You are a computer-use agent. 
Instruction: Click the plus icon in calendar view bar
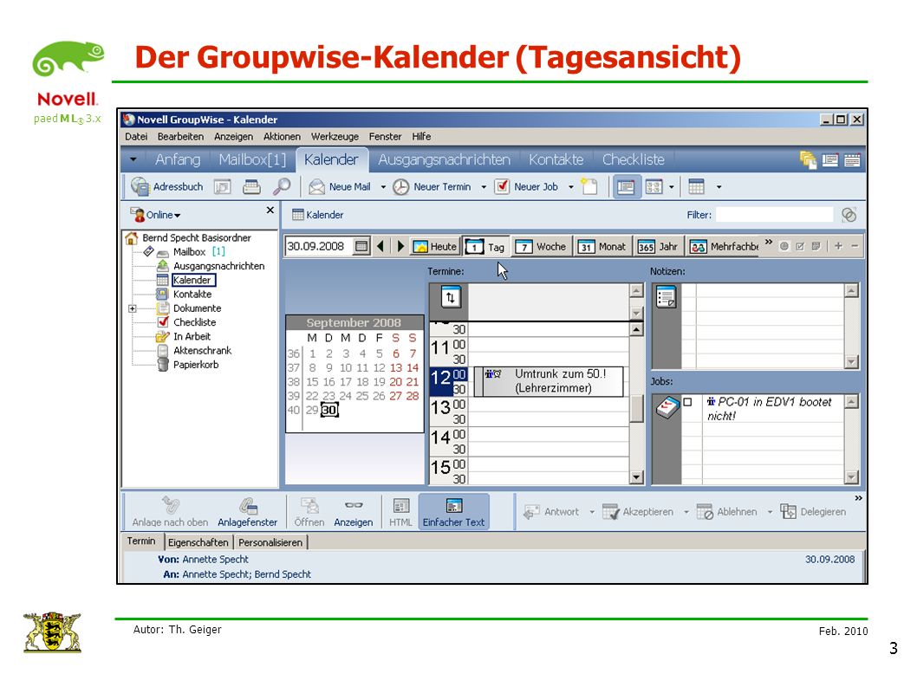(x=838, y=246)
